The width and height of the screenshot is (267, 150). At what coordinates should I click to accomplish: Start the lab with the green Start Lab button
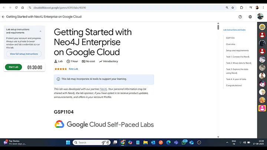coord(13,67)
